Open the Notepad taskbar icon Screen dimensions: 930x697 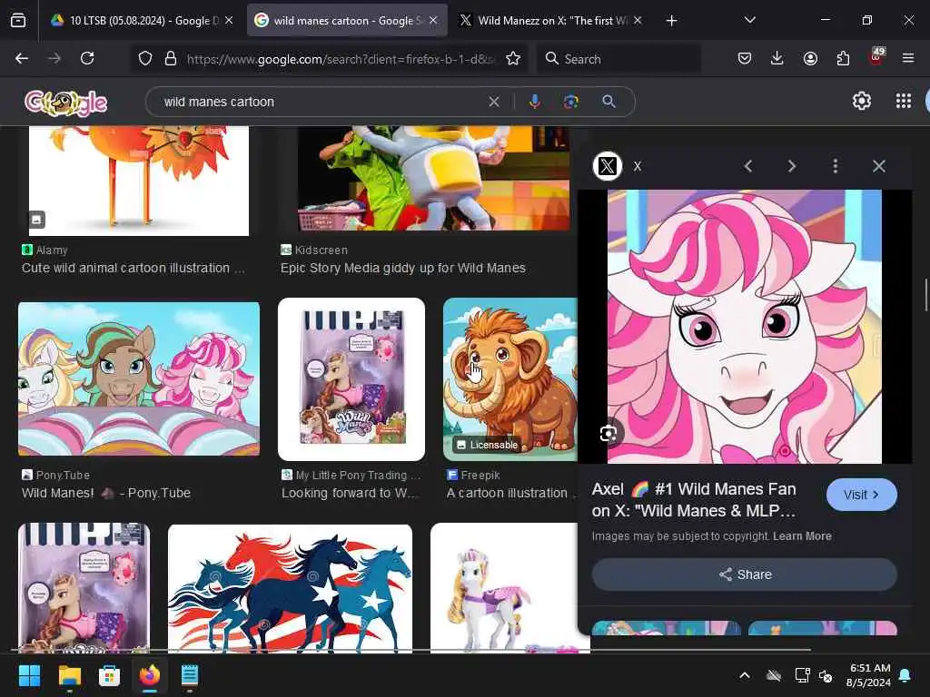tap(189, 675)
